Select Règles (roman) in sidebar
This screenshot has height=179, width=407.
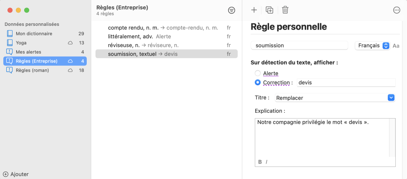[32, 70]
